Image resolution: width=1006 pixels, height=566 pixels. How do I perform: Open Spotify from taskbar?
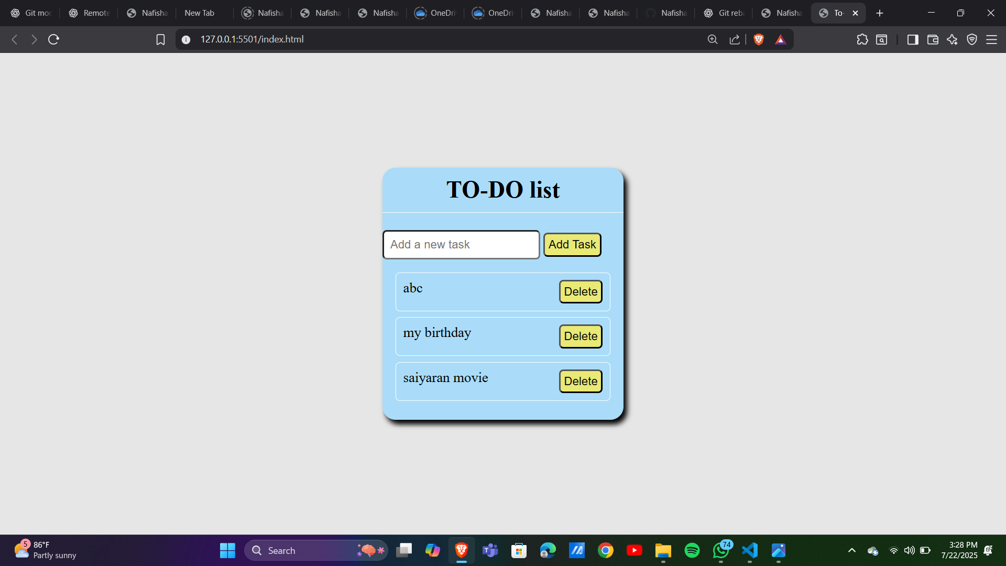point(692,550)
